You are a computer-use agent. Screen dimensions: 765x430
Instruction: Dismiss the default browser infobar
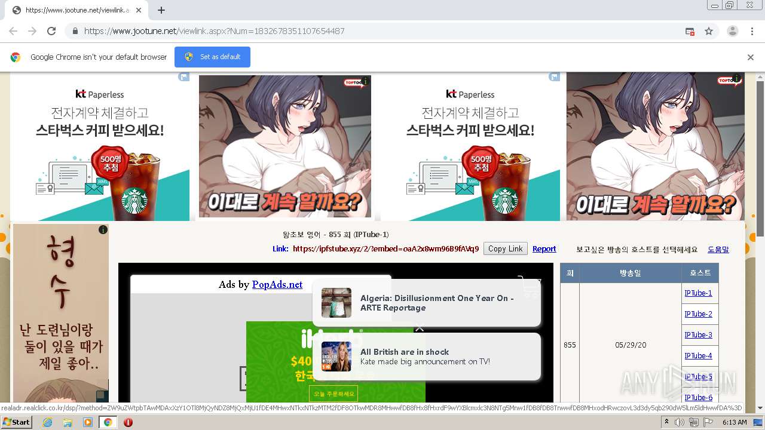750,57
